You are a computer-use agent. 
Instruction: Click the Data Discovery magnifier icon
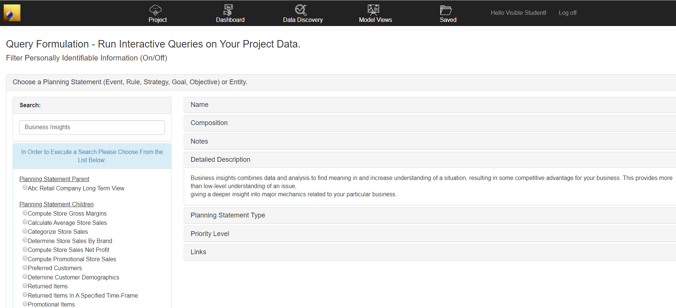click(x=301, y=10)
